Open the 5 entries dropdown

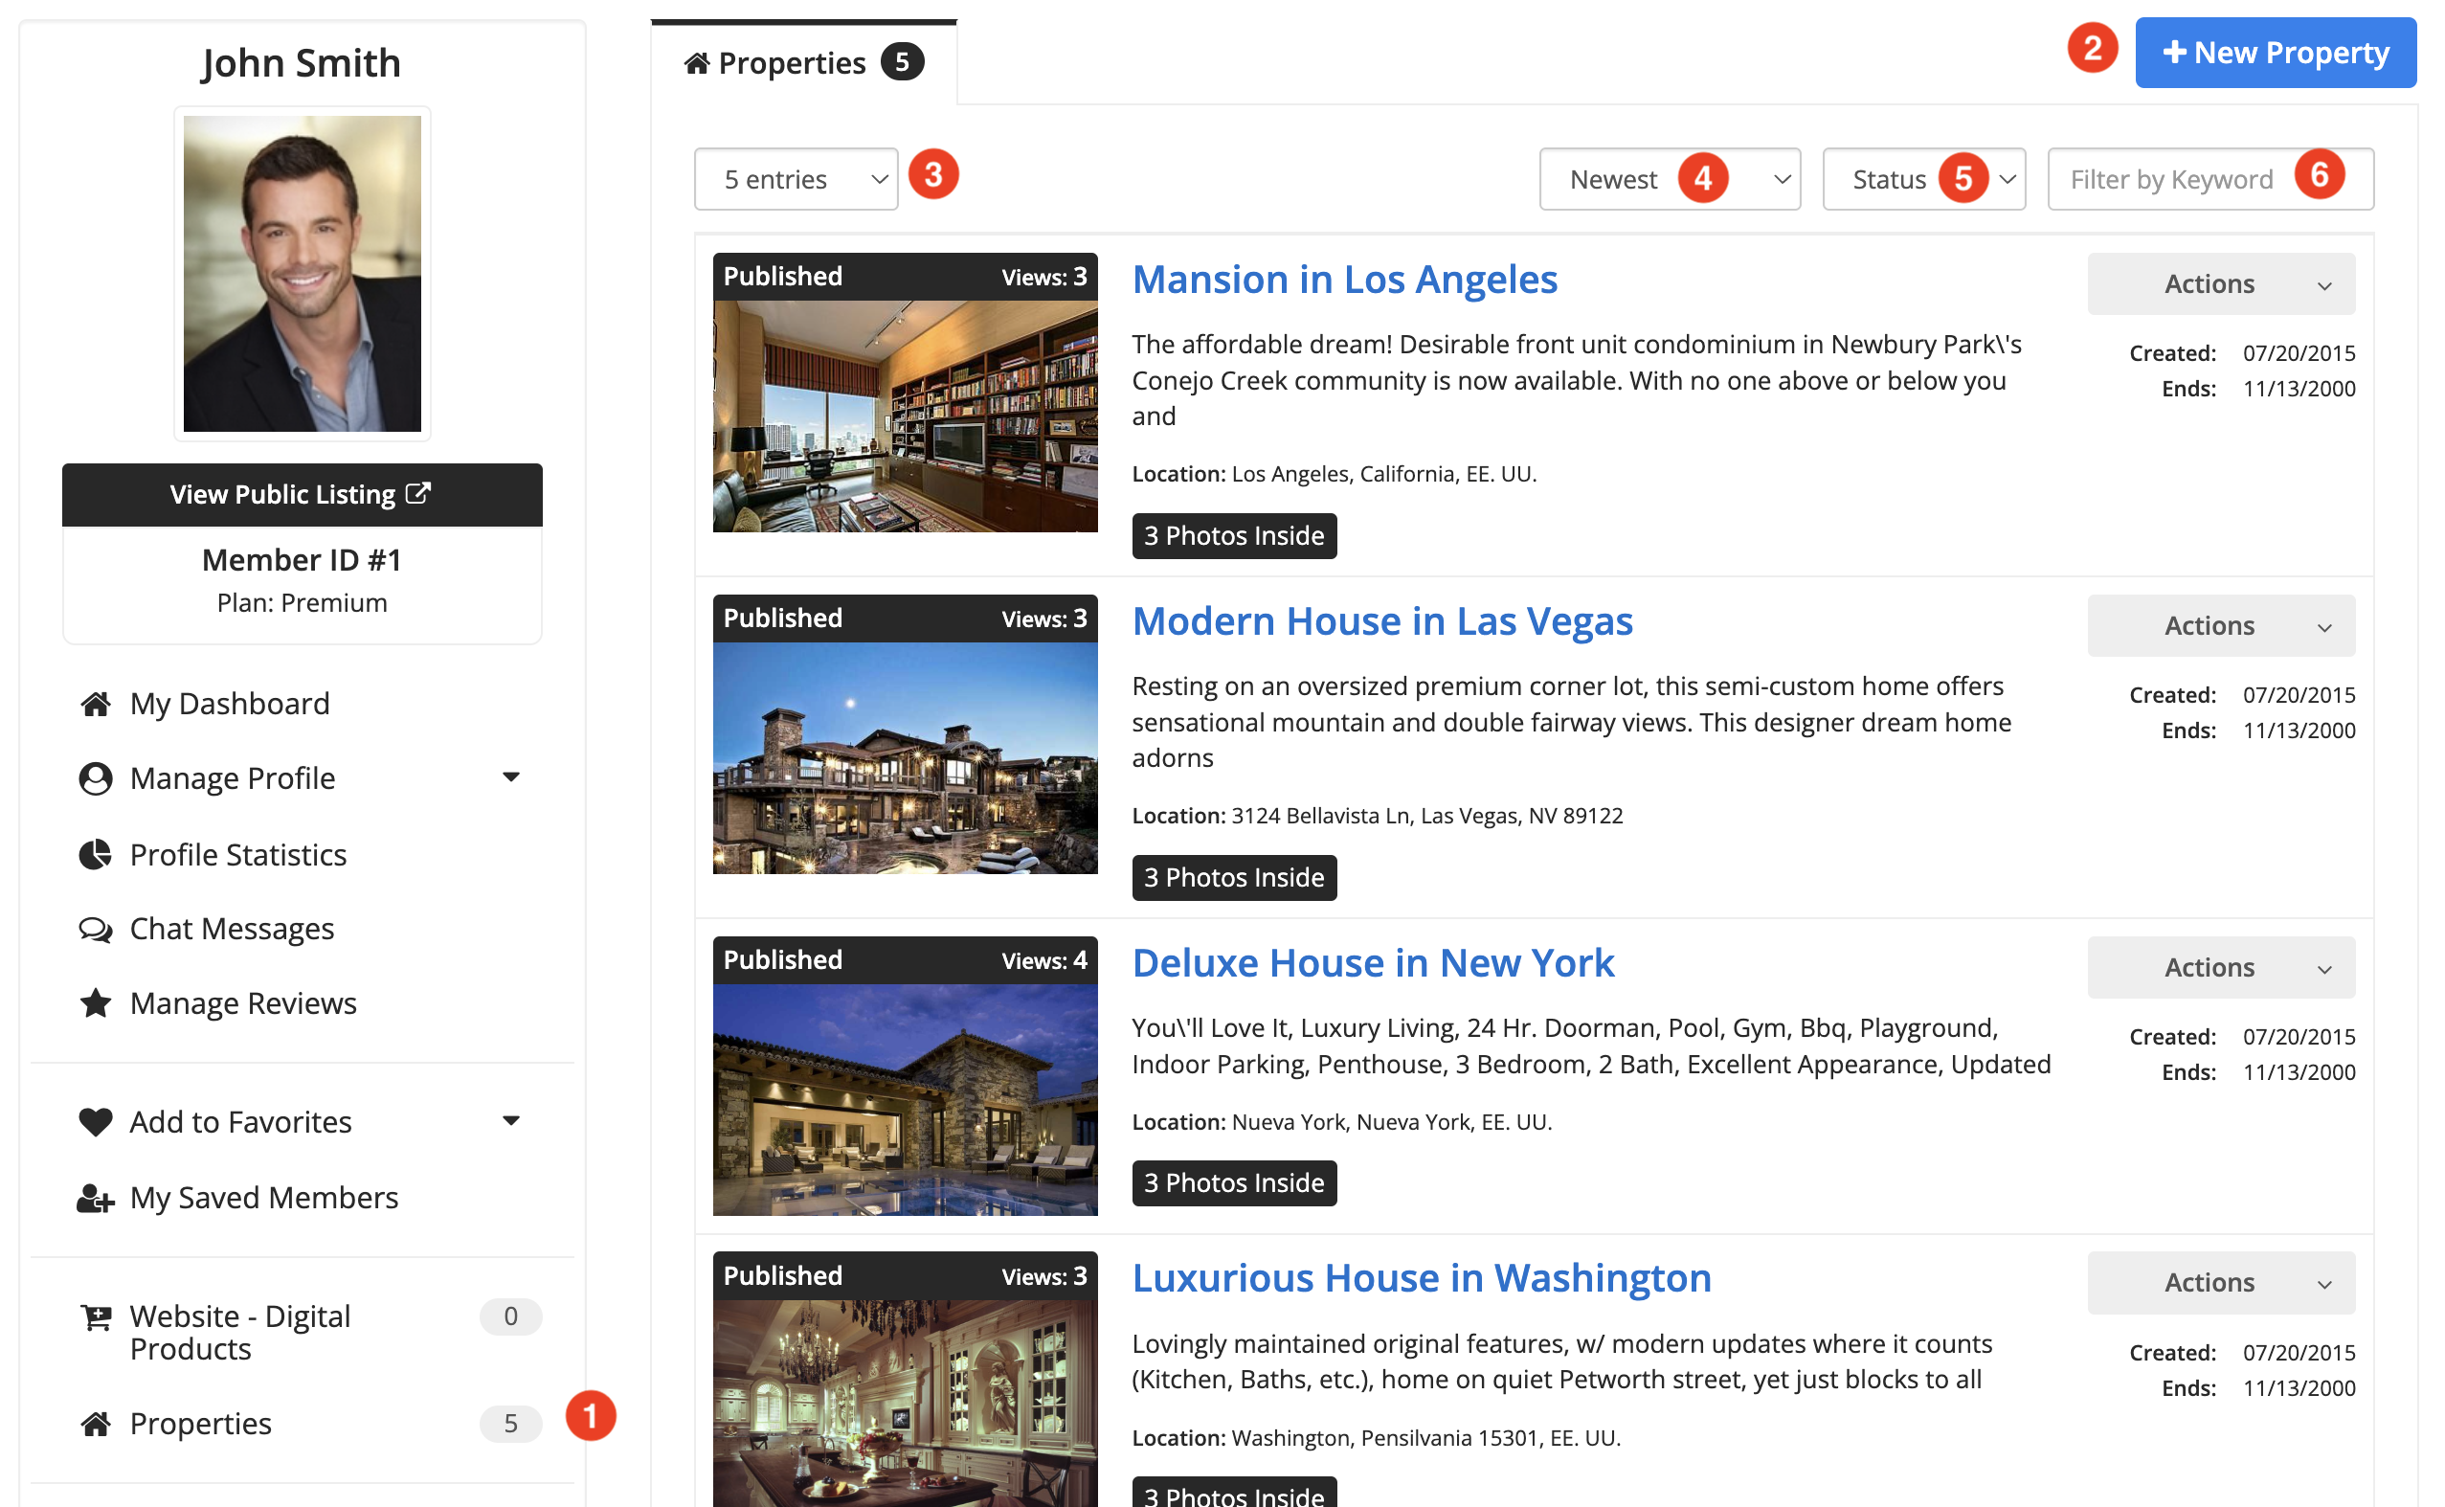click(x=796, y=179)
